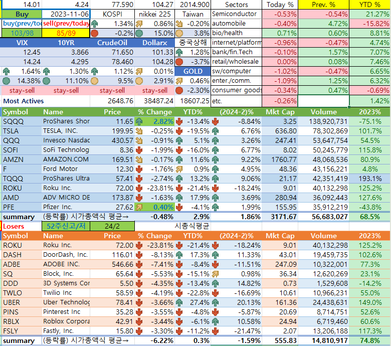Select the Semiconductor sector cell
This screenshot has width=391, height=346.
[236, 14]
